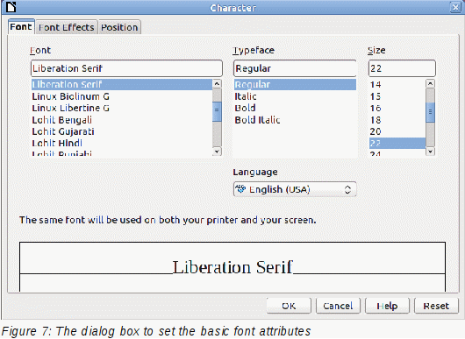Viewport: 465px width, 339px height.
Task: Choose highlighted size 22 in the list
Action: pos(397,143)
